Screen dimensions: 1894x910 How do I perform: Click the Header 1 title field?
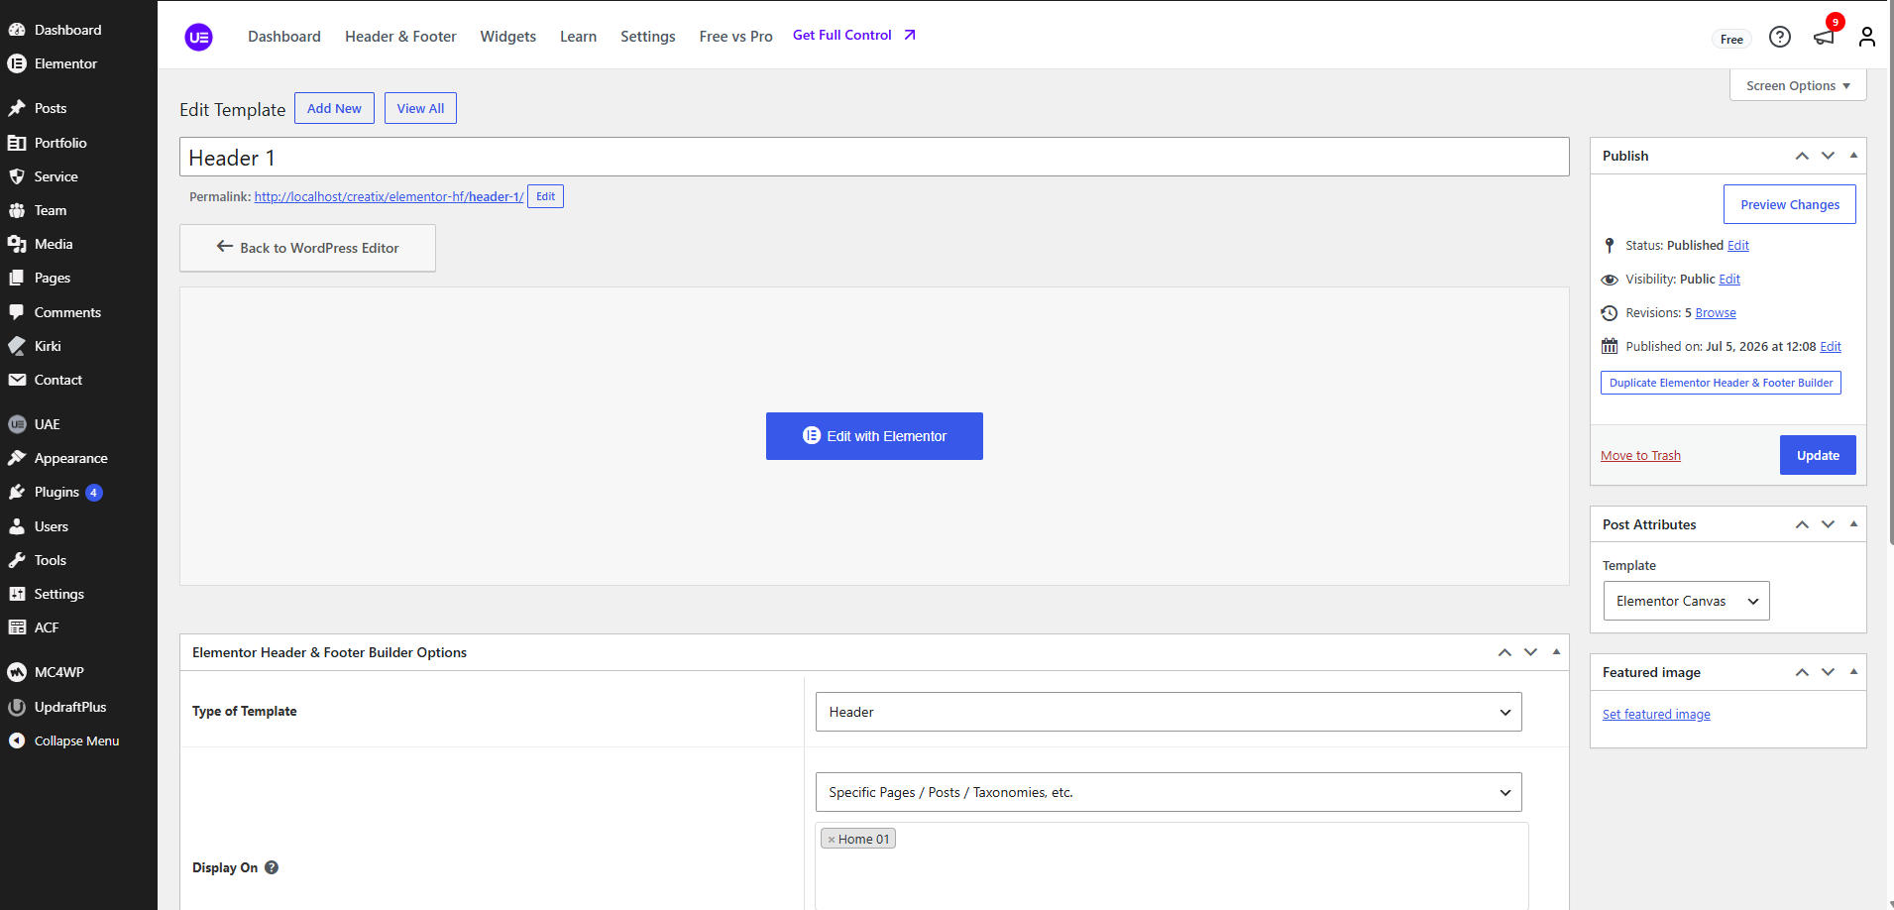(874, 157)
